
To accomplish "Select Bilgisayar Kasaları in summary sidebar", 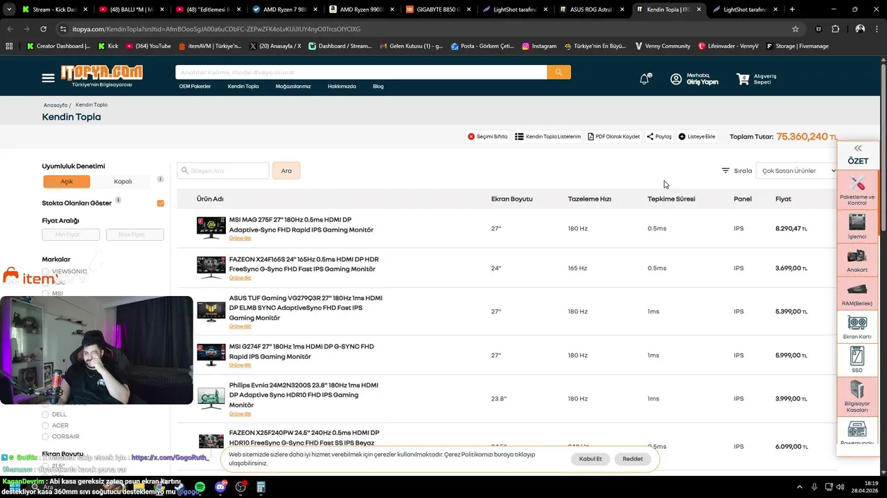I will point(857,396).
